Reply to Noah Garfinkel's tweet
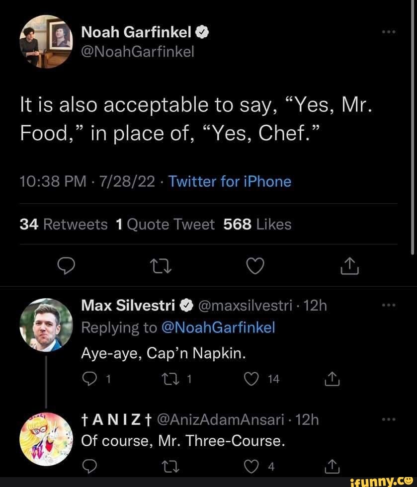 click(x=67, y=266)
